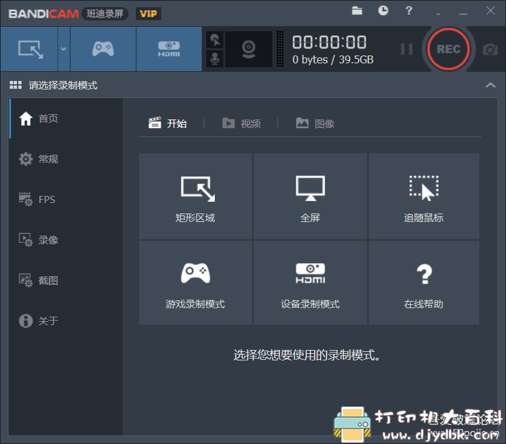Open the output folder icon in title bar
Screen dimensions: 506x444
tap(357, 10)
